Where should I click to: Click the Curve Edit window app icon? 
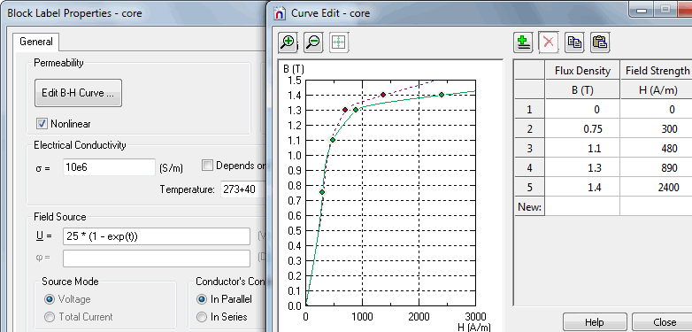click(x=280, y=12)
